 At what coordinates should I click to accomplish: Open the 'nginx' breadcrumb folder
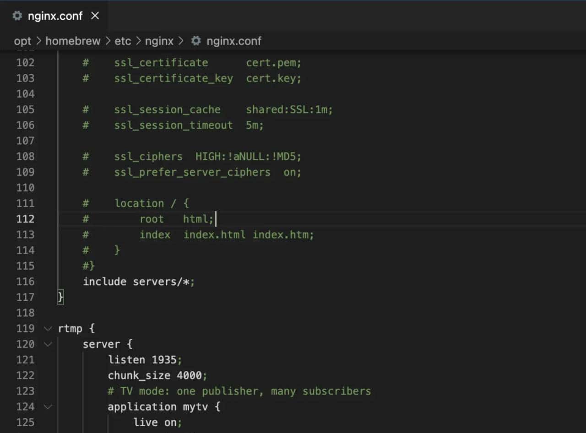point(159,41)
